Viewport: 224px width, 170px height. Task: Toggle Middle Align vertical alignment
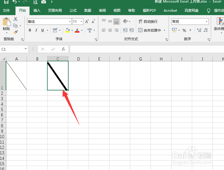[x=110, y=21]
